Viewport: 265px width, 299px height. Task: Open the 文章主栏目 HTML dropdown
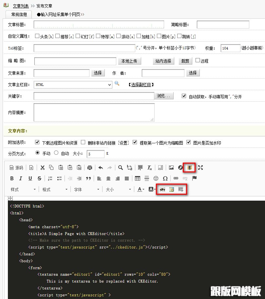[x=73, y=85]
